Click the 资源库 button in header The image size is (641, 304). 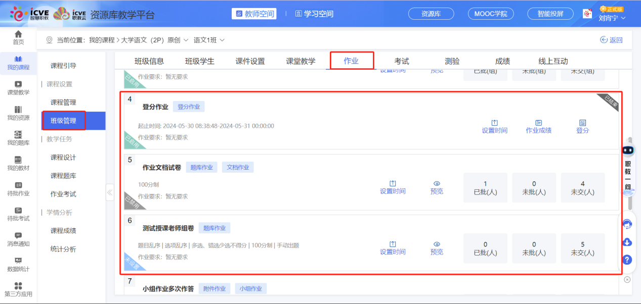pyautogui.click(x=431, y=14)
